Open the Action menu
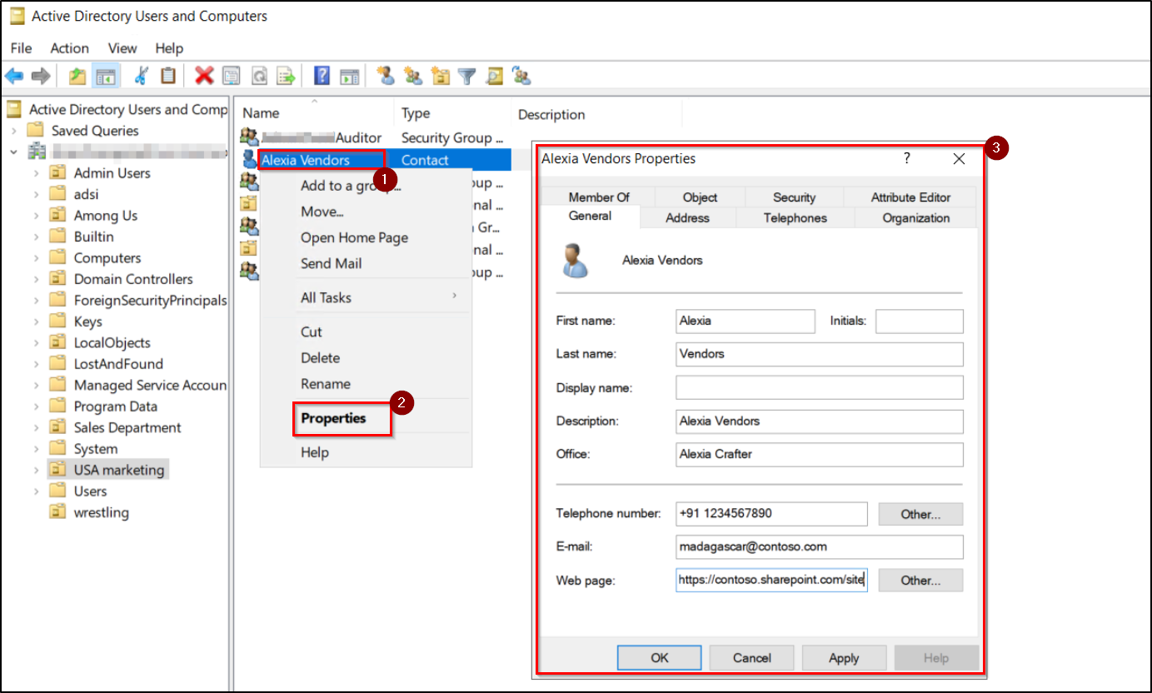Screen dimensions: 1152x693 click(x=69, y=47)
